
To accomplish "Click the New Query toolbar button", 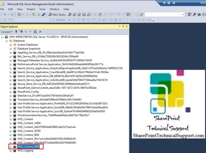I will tap(57, 14).
